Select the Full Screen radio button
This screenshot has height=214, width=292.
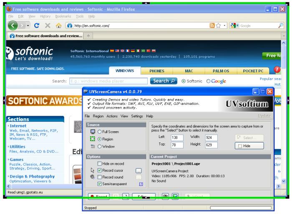tap(99, 132)
